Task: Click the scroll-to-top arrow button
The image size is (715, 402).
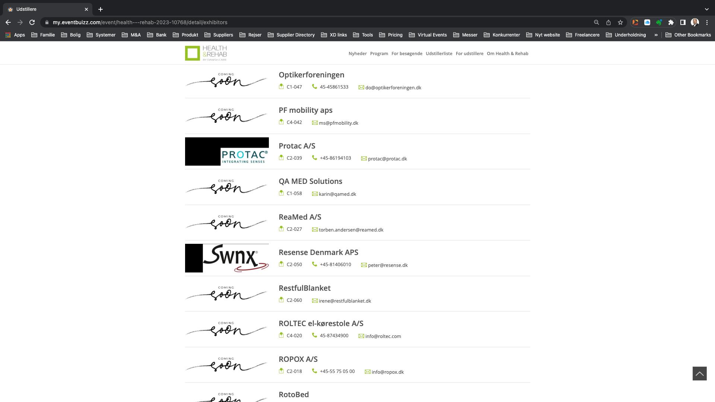Action: coord(699,374)
